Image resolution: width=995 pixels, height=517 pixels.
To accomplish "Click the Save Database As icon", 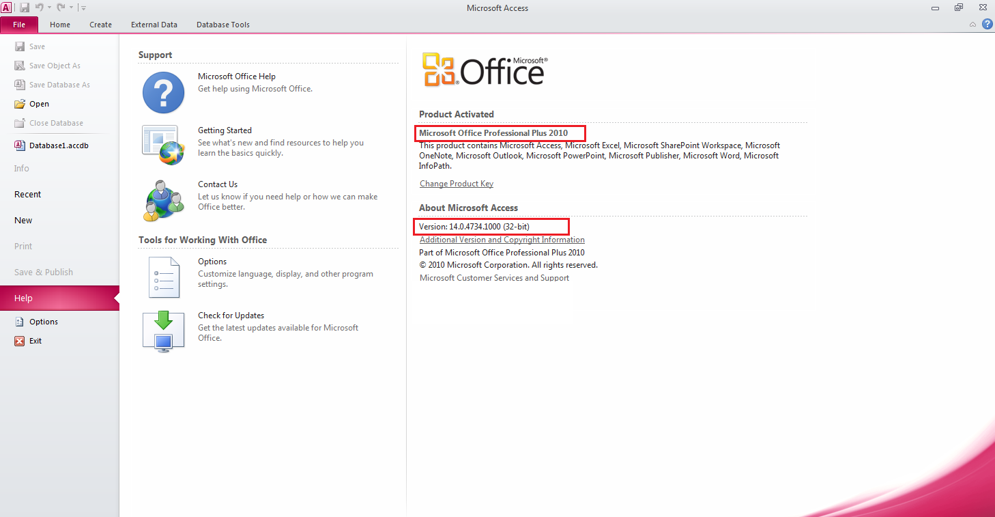I will point(20,85).
